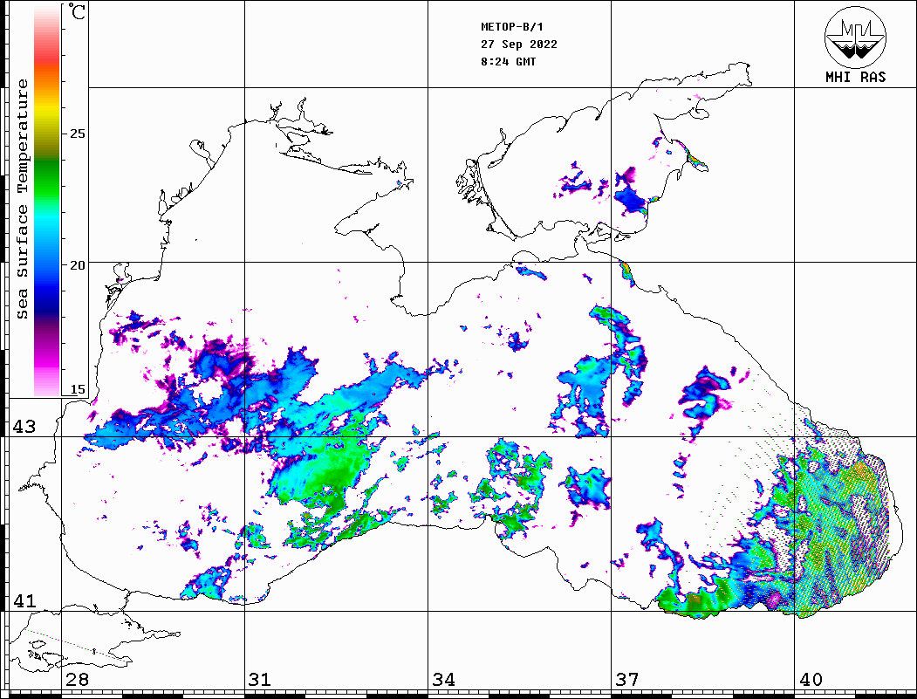Click the °C unit label
The image size is (917, 699).
[x=77, y=11]
